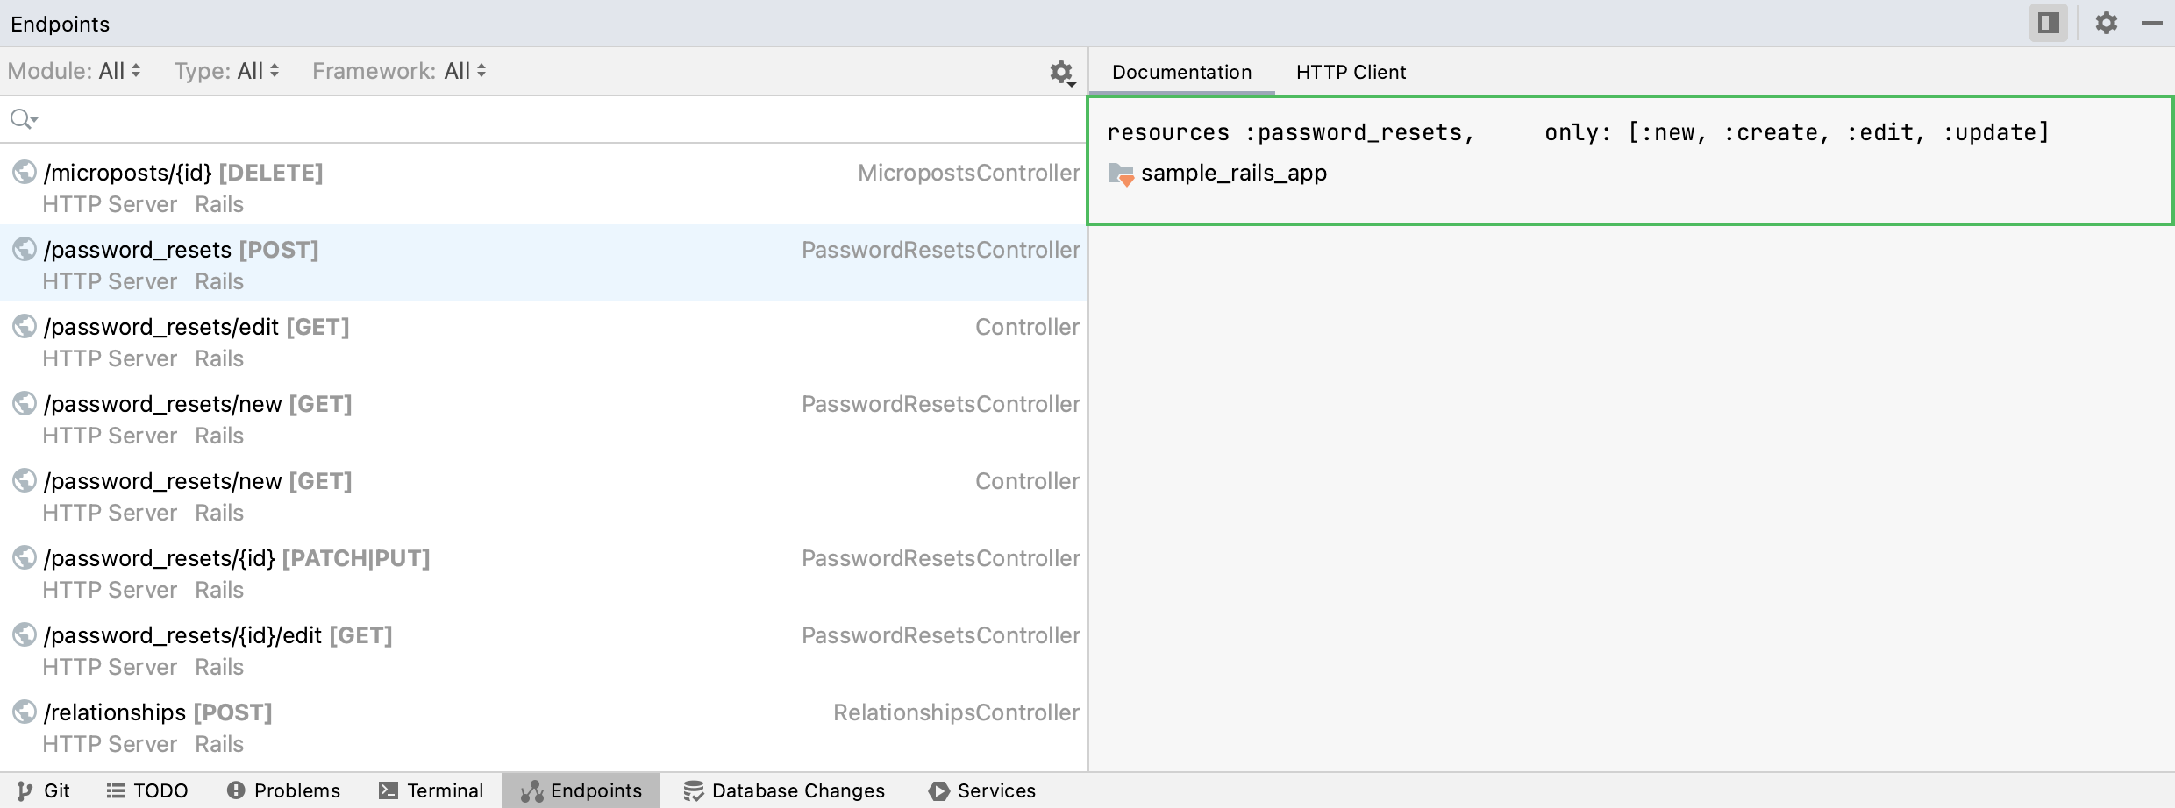Click the search magnifier icon above endpoint list
This screenshot has width=2175, height=808.
coord(21,119)
